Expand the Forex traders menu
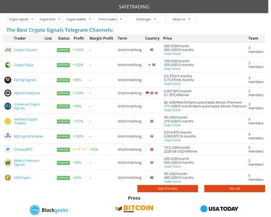The width and height of the screenshot is (271, 217). (x=110, y=19)
